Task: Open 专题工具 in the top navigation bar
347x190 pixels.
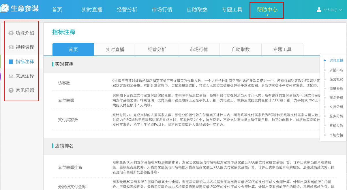Action: 232,9
